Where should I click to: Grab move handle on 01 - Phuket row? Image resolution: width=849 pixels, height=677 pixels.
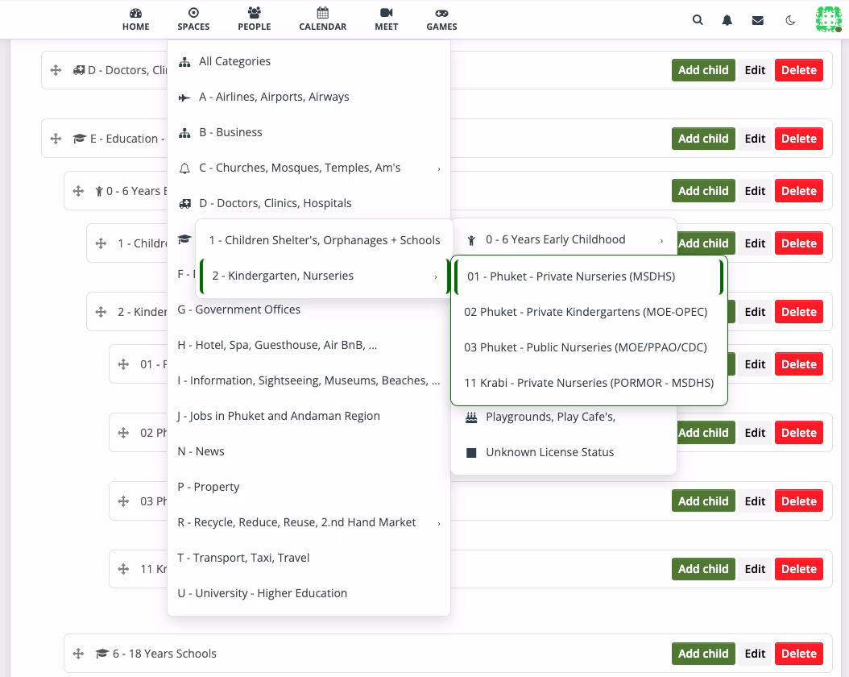(123, 364)
